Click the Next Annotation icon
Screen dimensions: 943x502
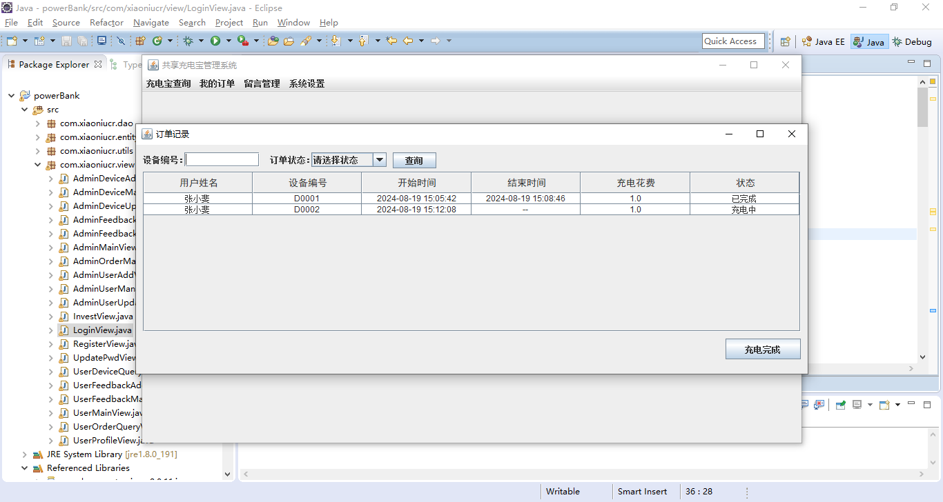[336, 41]
